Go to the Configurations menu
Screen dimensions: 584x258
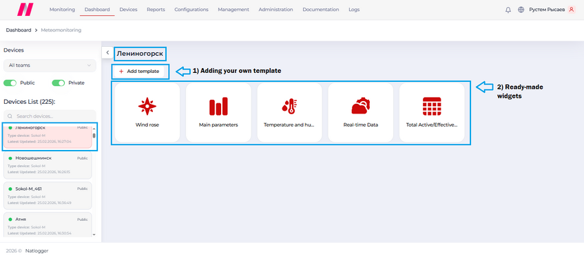[x=191, y=10]
